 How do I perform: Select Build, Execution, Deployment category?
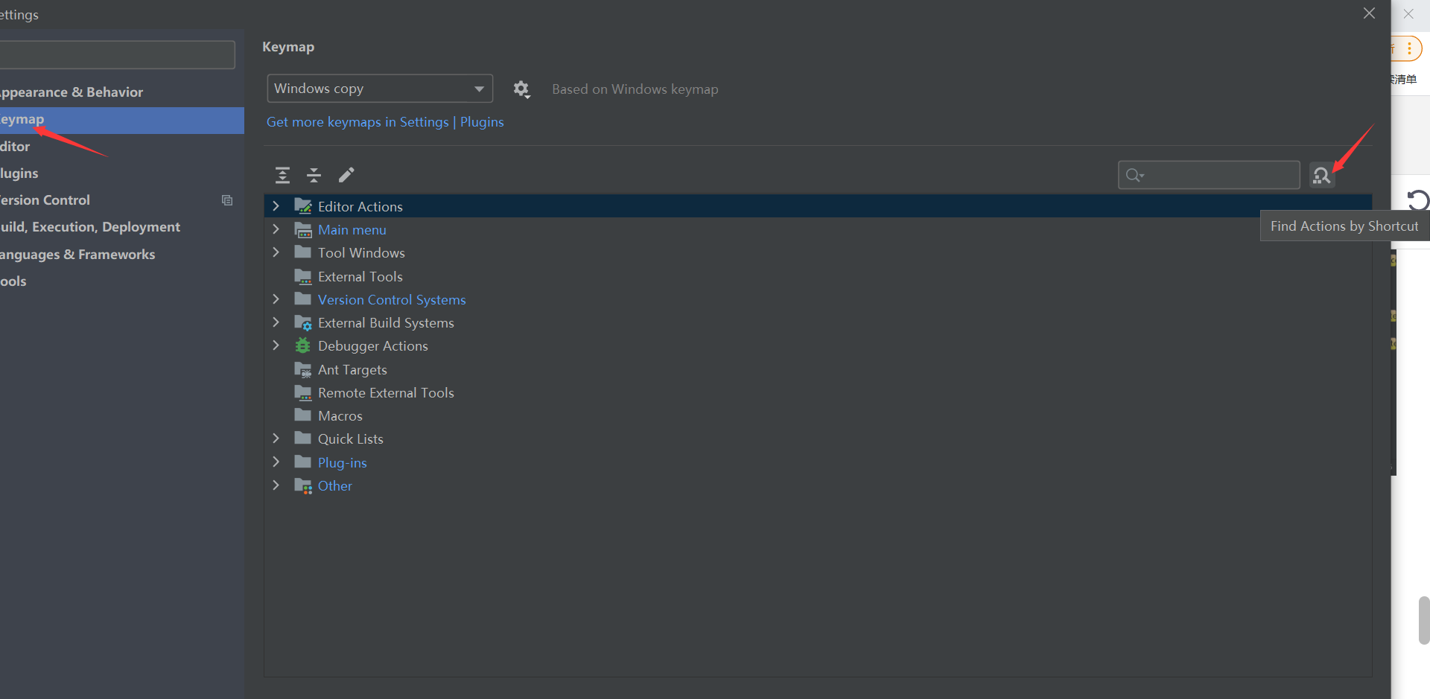pos(122,227)
